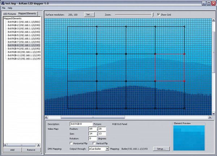Image resolution: width=217 pixels, height=156 pixels.
Task: Select 8x8 RGB-1 in the Mapped Elements tree
Action: click(x=24, y=22)
